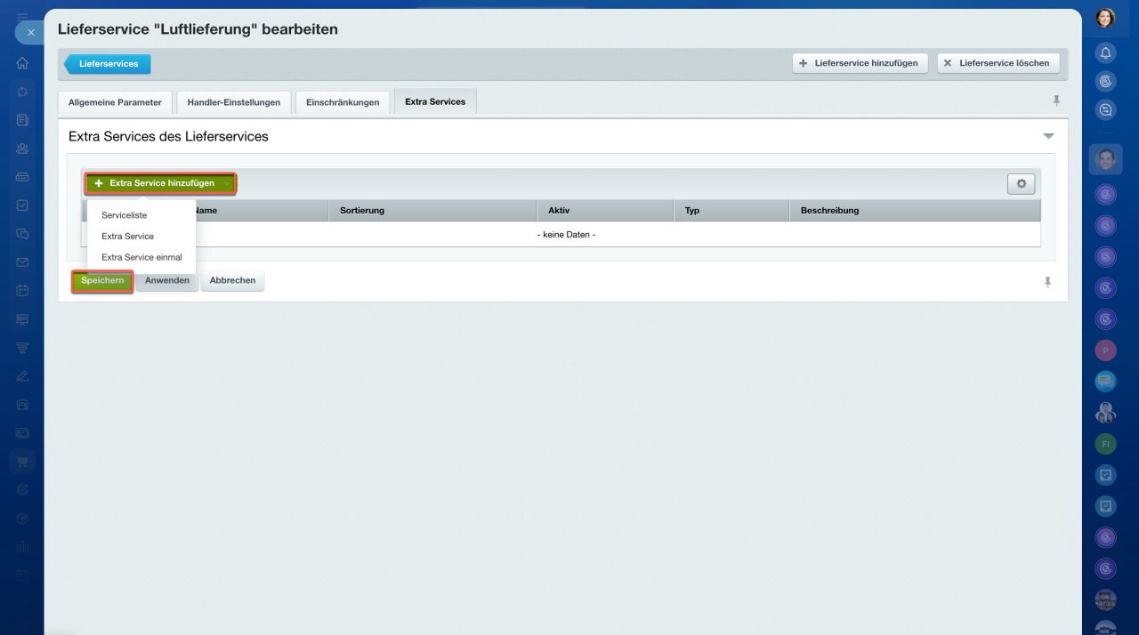This screenshot has height=635, width=1139.
Task: Open the bar chart analytics icon in sidebar
Action: click(22, 547)
